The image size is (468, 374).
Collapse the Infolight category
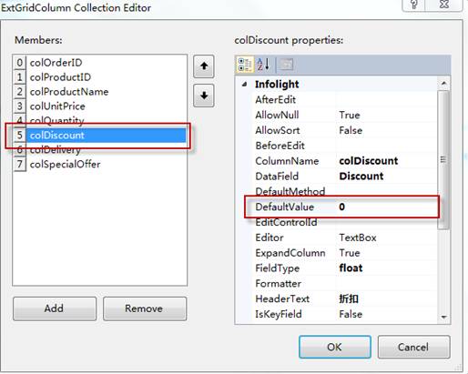click(x=244, y=84)
